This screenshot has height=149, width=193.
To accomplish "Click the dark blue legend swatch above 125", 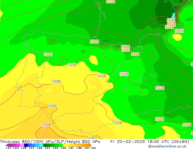I will pyautogui.click(x=26, y=145).
